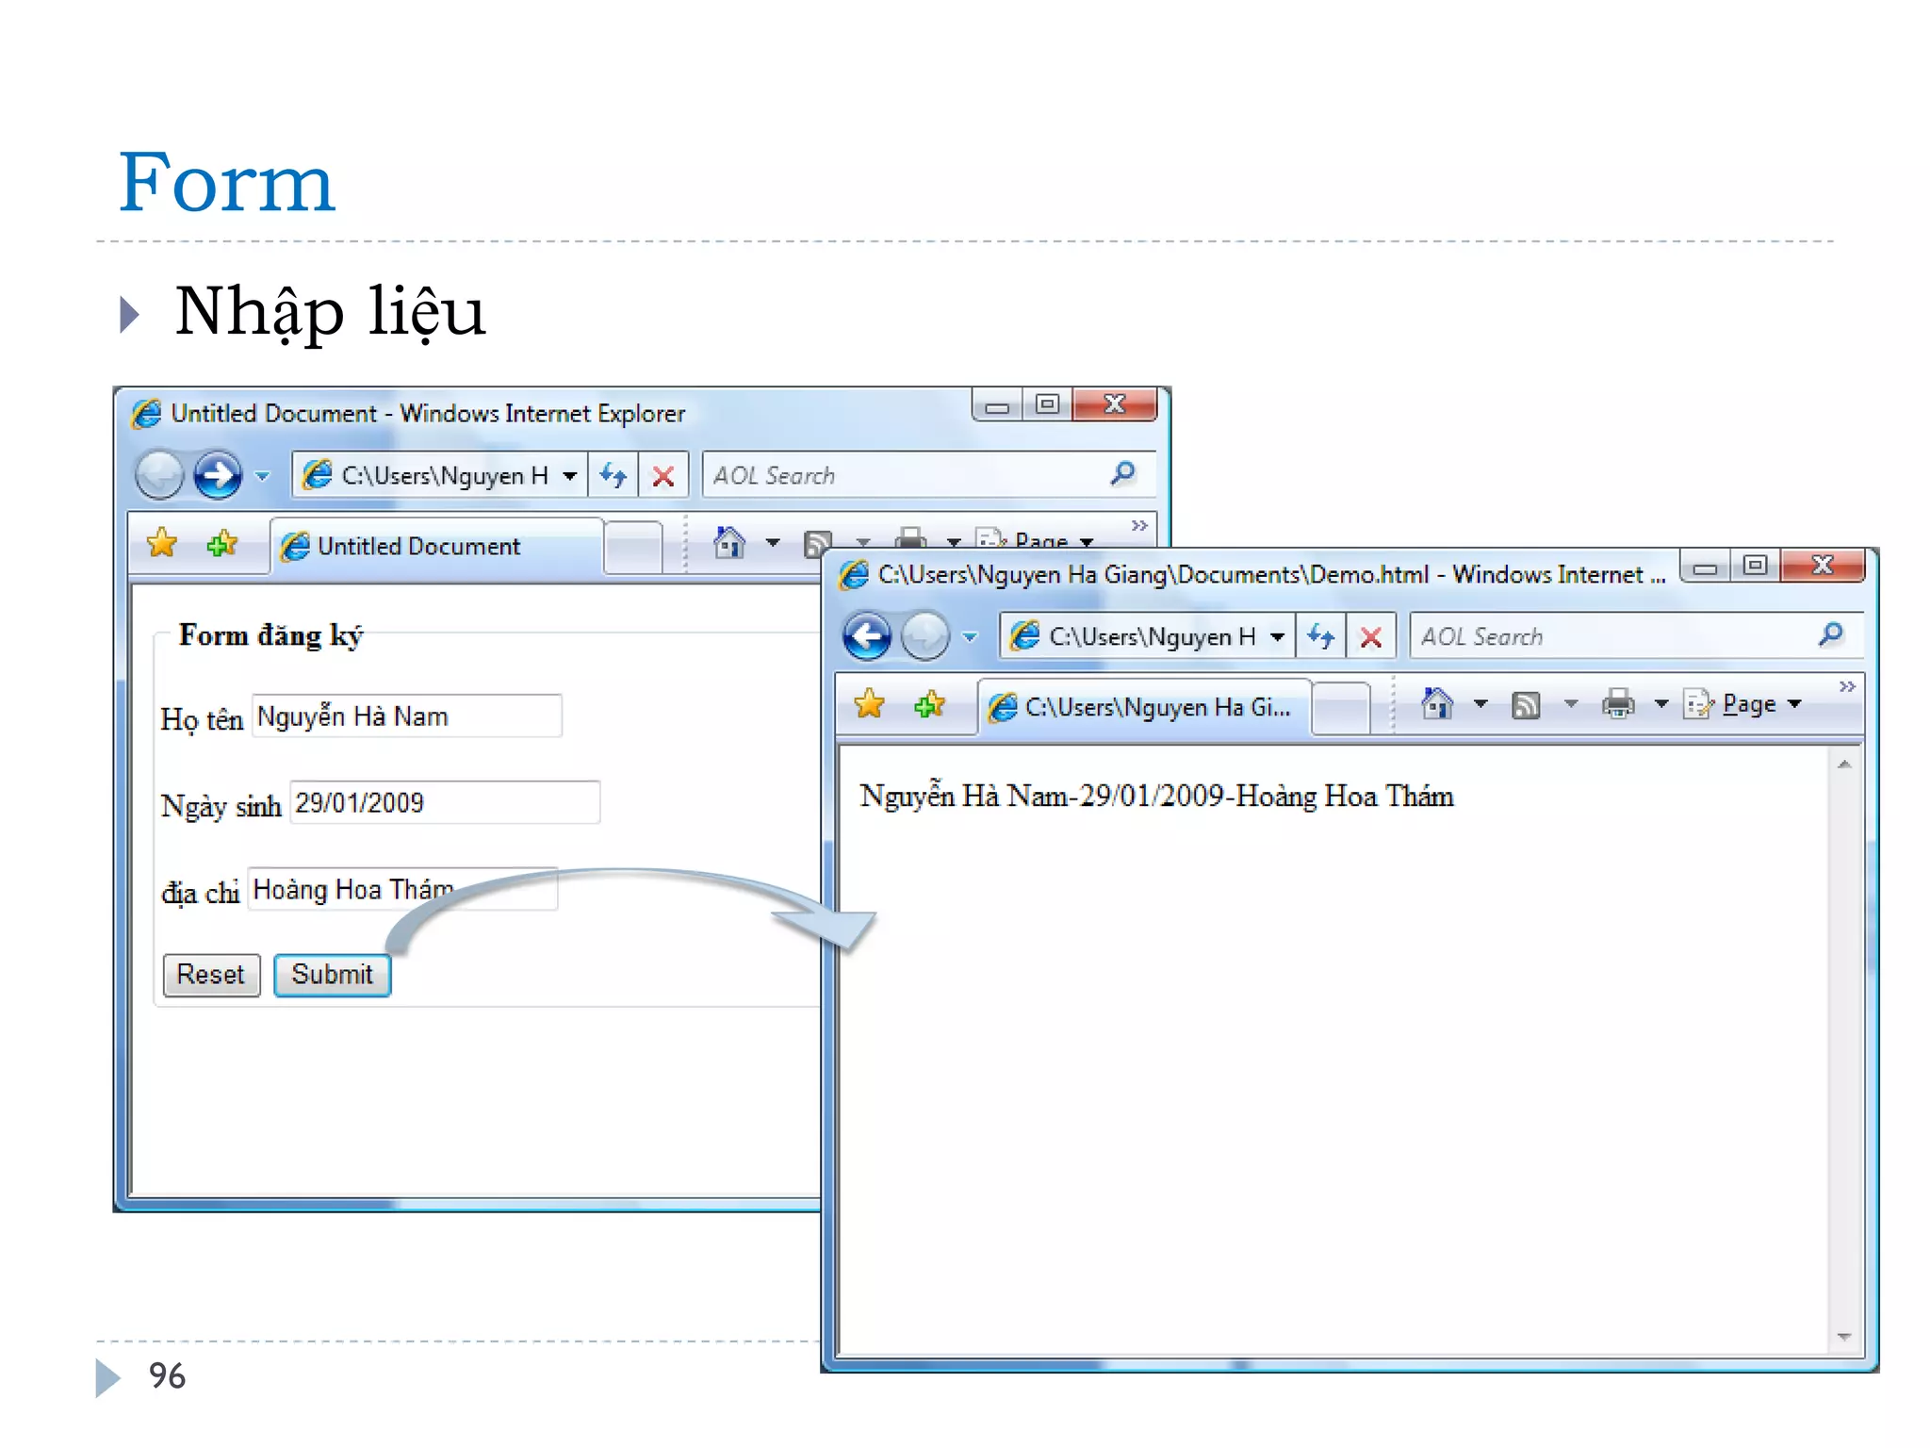1930x1448 pixels.
Task: Select the C:\Users\Nguyen Ha Gi... tab
Action: (1145, 707)
